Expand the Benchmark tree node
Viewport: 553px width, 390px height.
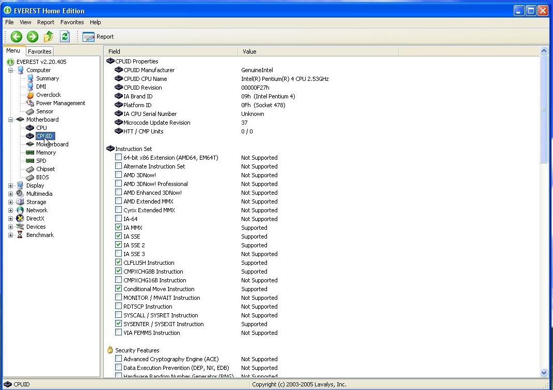[10, 235]
